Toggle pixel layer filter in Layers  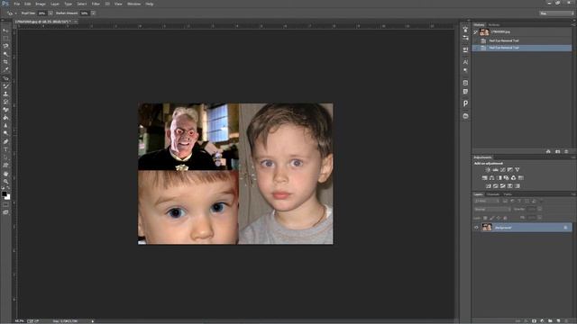pyautogui.click(x=505, y=201)
